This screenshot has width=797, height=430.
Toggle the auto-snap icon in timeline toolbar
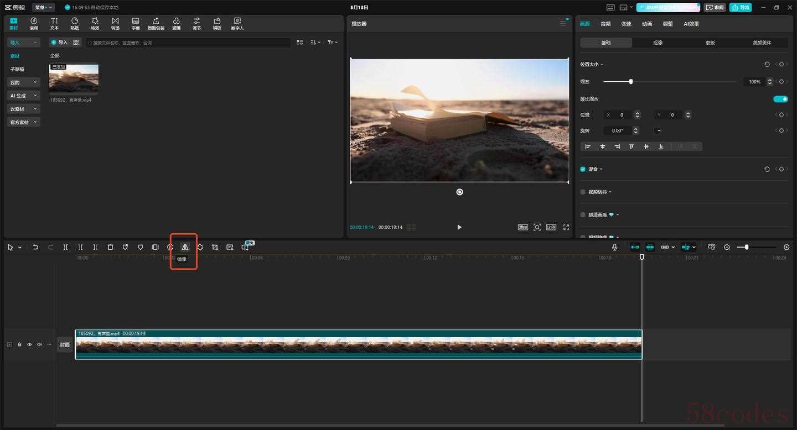pos(650,247)
